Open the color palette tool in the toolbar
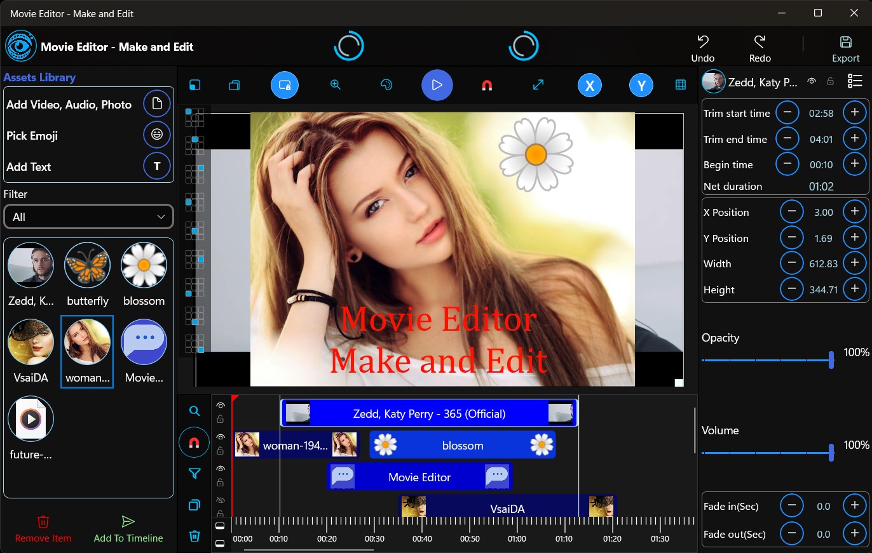 pos(386,84)
